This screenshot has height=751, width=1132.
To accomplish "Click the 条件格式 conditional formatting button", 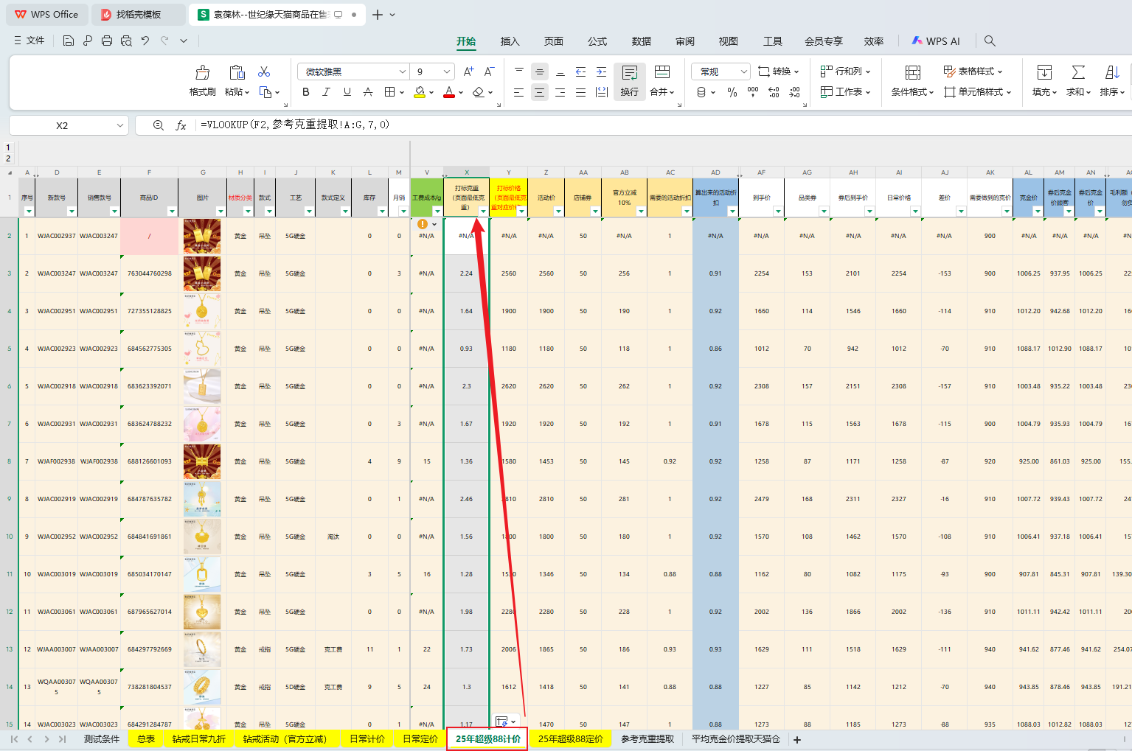I will [912, 80].
